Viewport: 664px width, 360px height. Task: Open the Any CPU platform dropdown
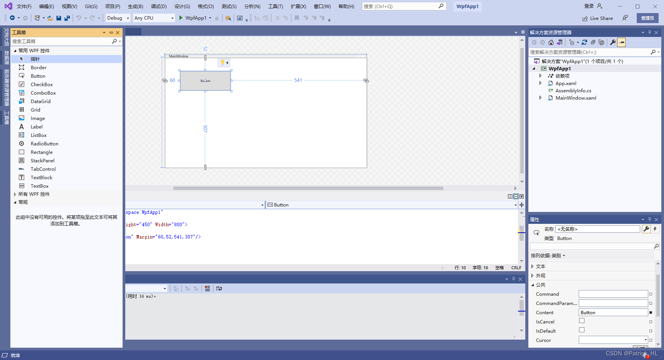154,18
